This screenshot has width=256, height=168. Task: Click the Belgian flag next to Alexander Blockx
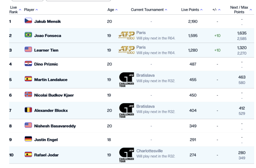point(28,110)
